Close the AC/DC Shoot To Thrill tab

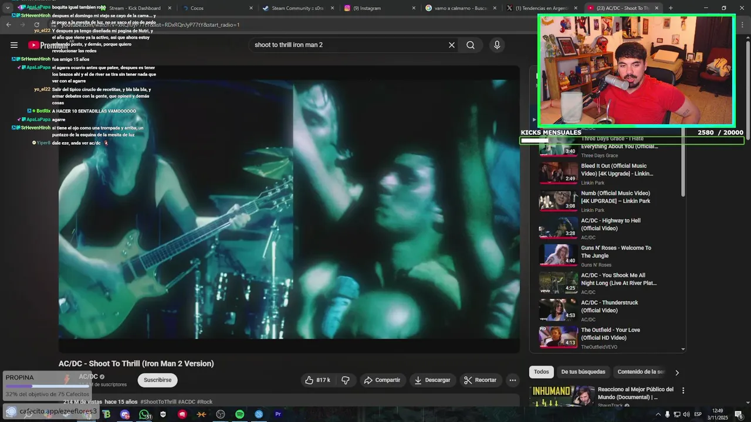pyautogui.click(x=657, y=8)
